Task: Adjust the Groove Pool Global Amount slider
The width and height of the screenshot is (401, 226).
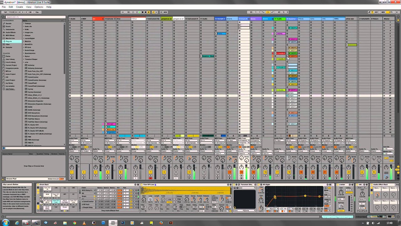Action: point(62,179)
